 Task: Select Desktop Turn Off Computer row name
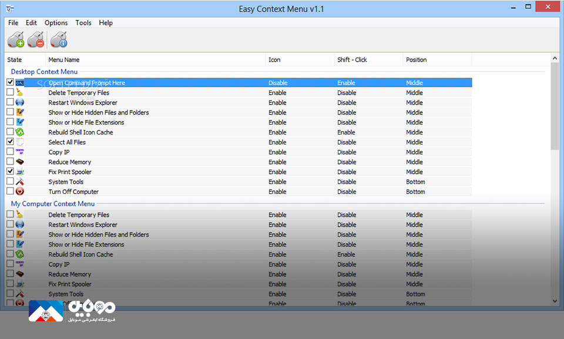pyautogui.click(x=73, y=192)
